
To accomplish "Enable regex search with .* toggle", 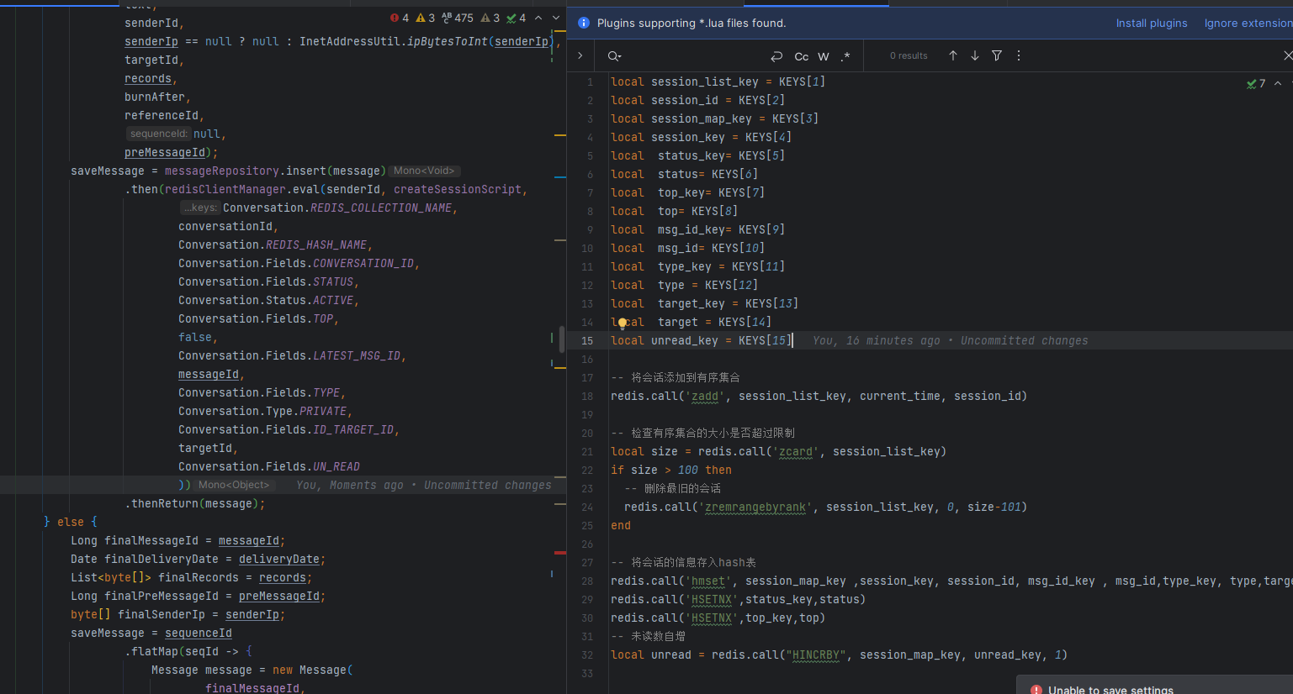I will pos(845,55).
